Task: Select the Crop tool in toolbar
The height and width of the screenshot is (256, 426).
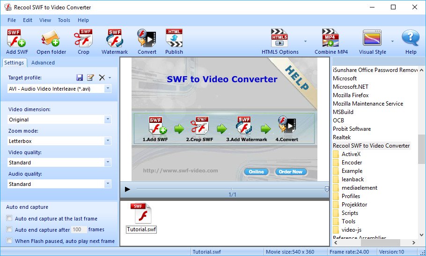Action: point(83,38)
